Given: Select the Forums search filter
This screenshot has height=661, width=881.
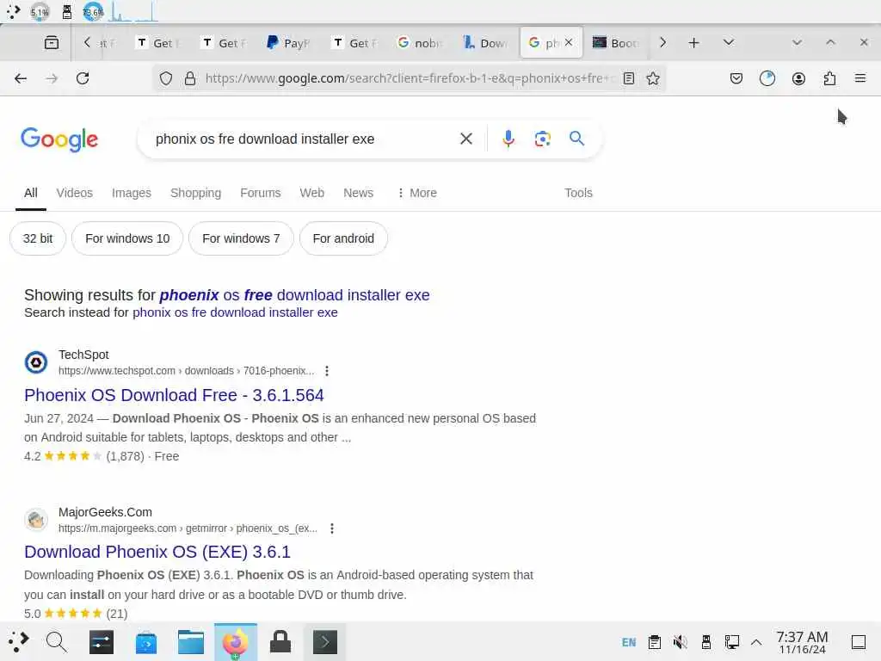Looking at the screenshot, I should click(x=260, y=193).
